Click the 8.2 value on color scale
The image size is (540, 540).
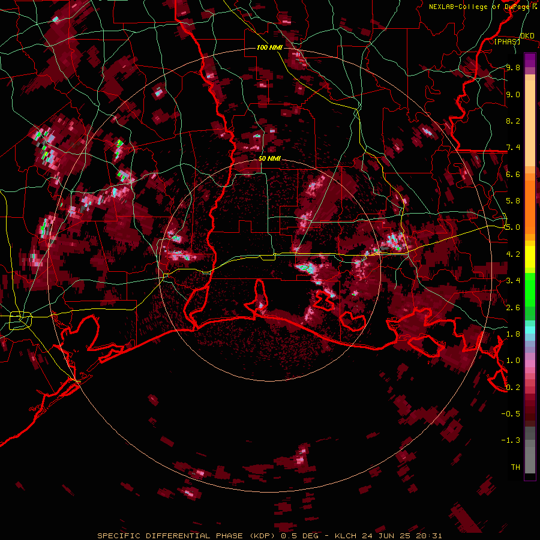point(513,121)
